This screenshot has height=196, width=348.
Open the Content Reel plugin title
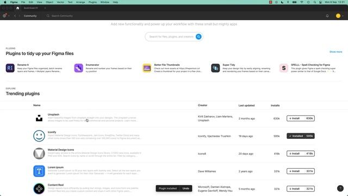(x=55, y=185)
